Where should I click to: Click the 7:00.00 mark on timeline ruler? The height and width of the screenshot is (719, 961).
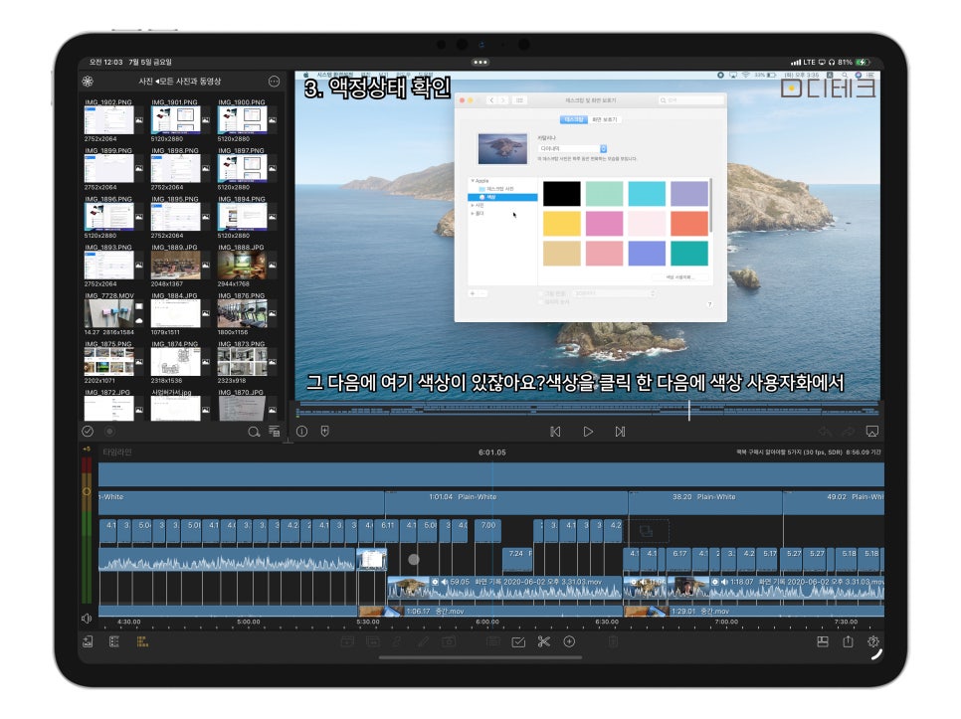726,623
